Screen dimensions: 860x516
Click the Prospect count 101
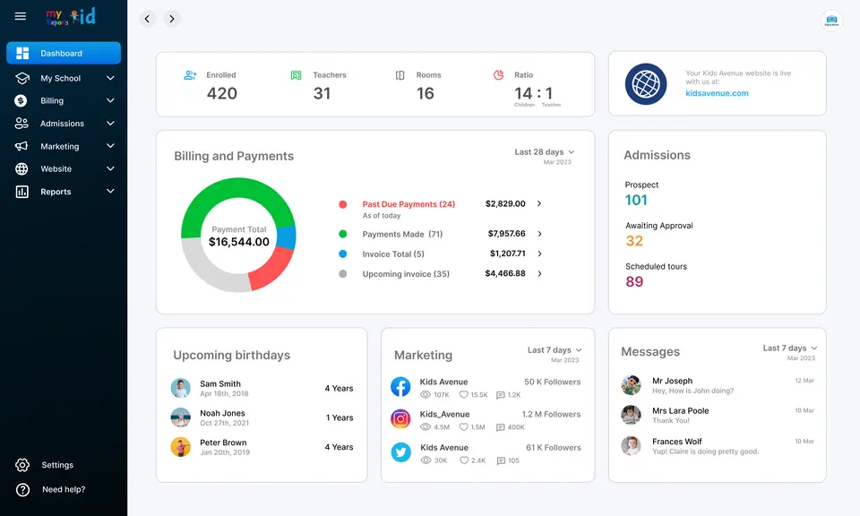pyautogui.click(x=636, y=200)
